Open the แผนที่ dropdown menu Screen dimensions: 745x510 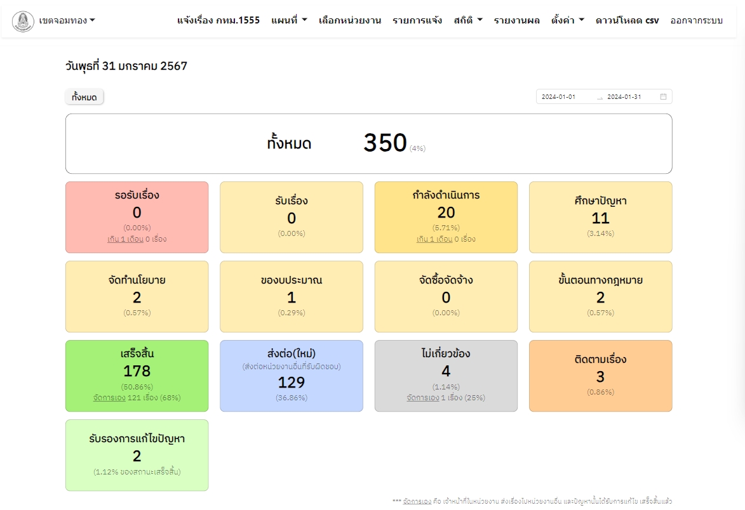point(289,20)
